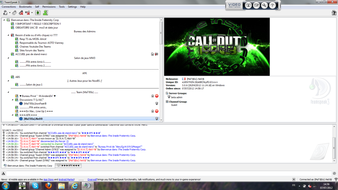Image resolution: width=338 pixels, height=190 pixels.
Task: Collapse the 'Besoin d'aide ou d'info' channel
Action: (8, 35)
